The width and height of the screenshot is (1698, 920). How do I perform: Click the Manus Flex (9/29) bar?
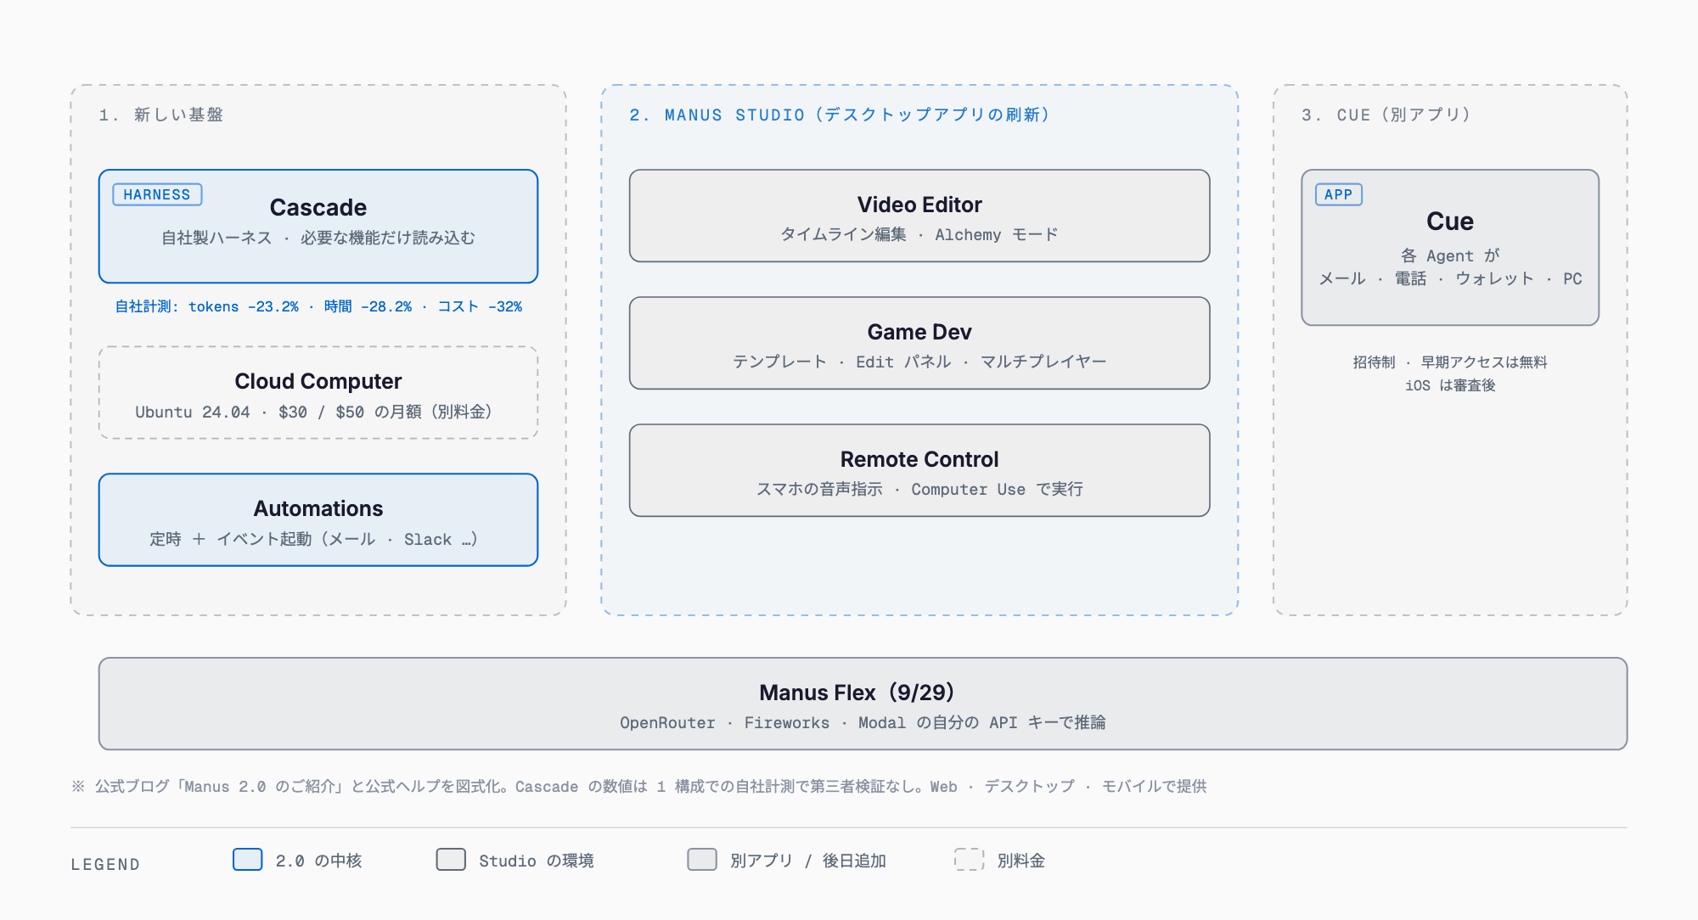863,704
